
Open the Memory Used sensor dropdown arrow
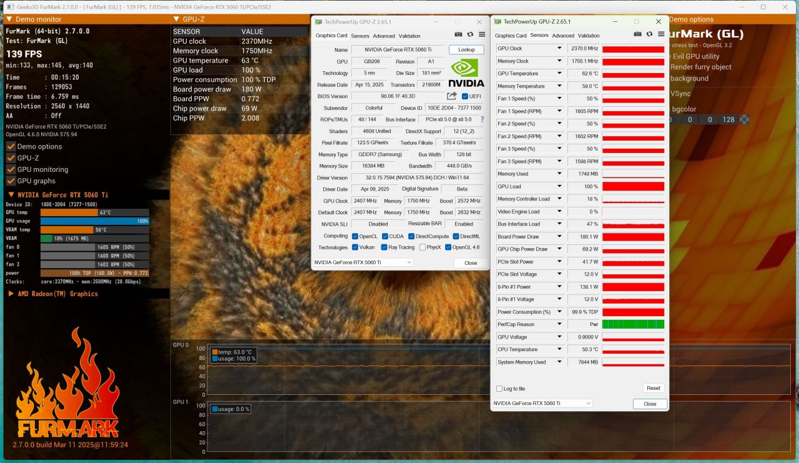click(x=559, y=174)
